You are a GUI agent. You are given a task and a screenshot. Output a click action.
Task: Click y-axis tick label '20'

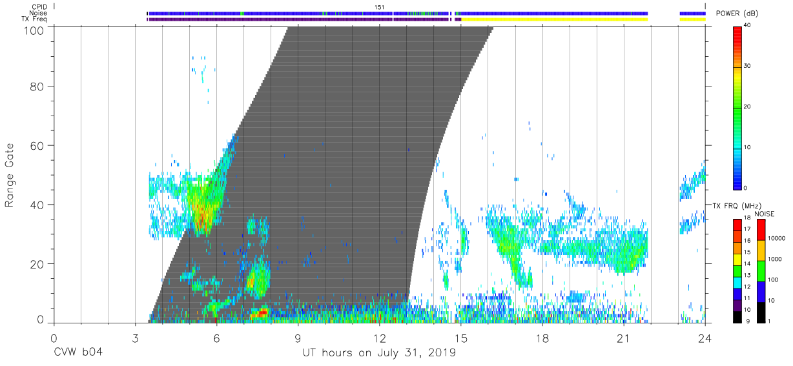(37, 264)
